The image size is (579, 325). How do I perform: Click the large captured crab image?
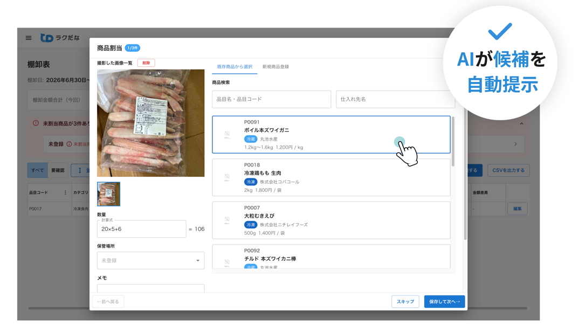coord(150,123)
